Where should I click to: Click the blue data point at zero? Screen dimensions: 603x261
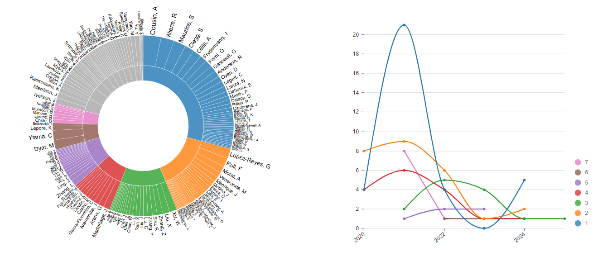[484, 228]
